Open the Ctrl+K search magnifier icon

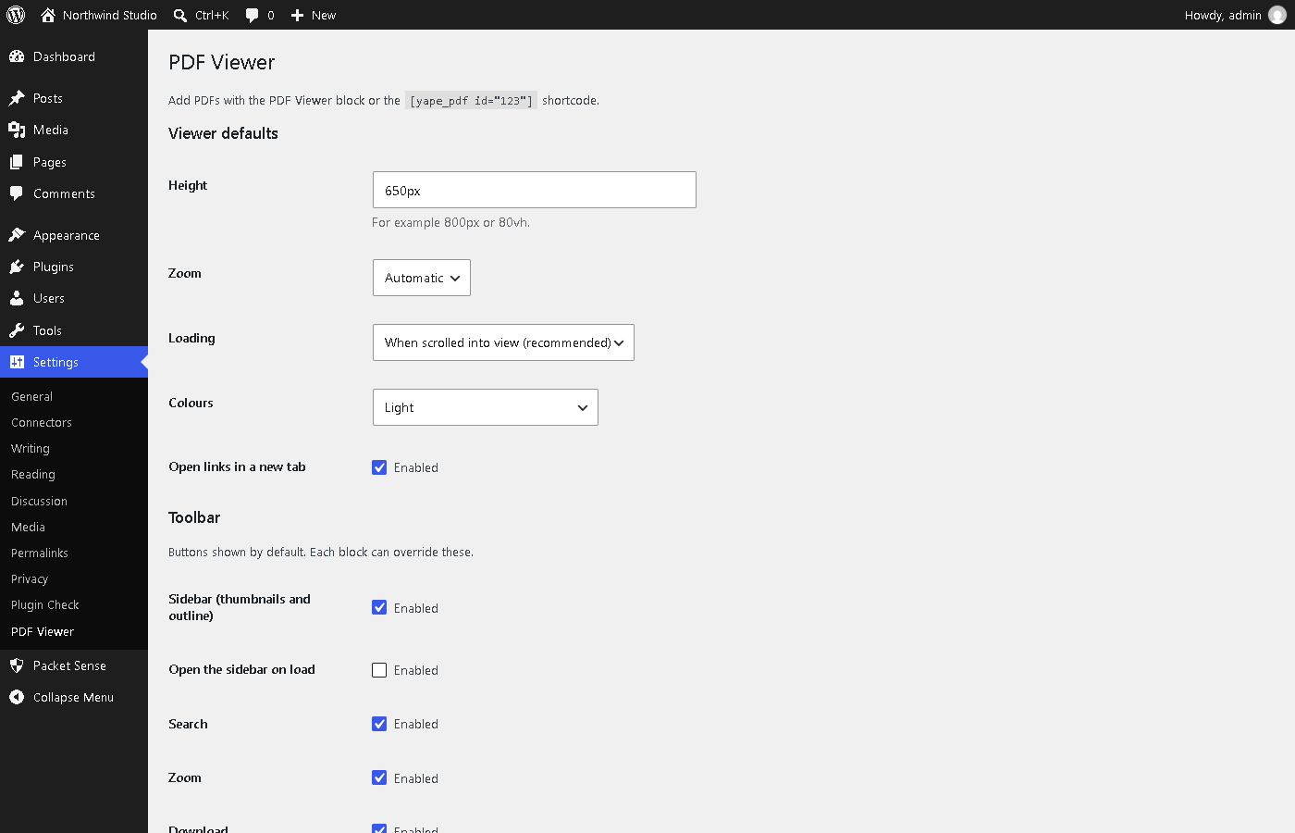180,15
